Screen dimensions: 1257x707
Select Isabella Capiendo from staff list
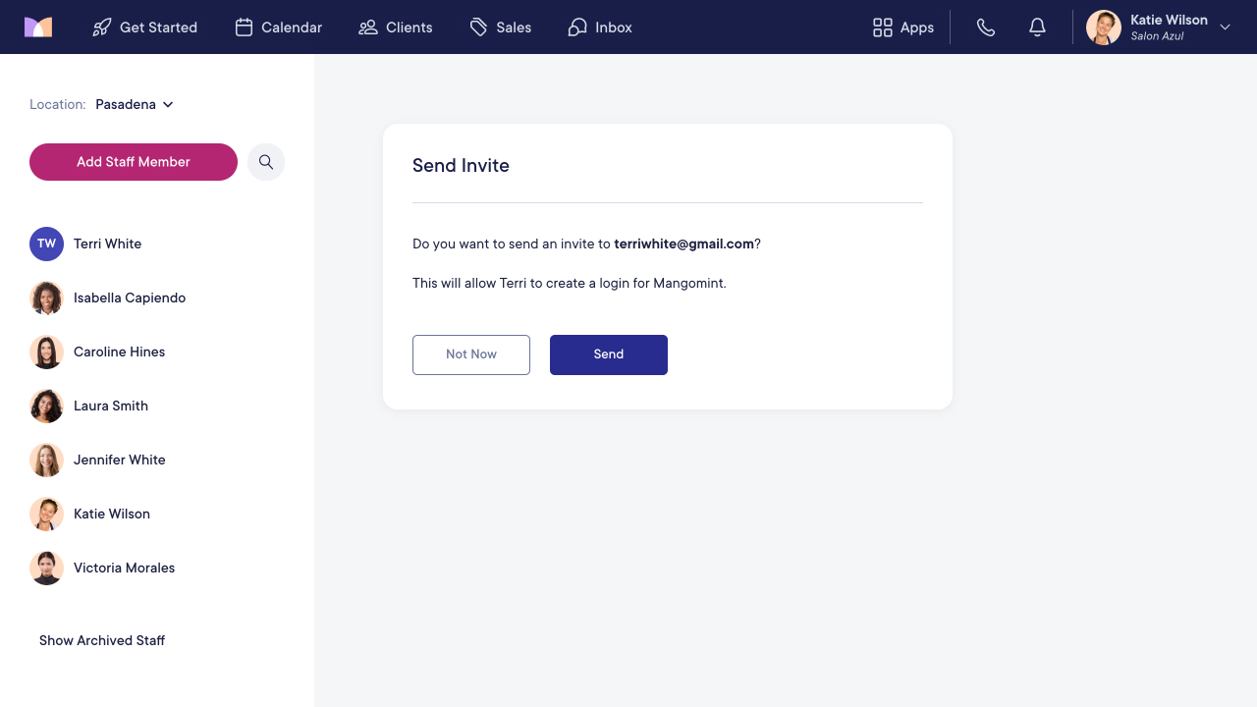click(x=108, y=298)
